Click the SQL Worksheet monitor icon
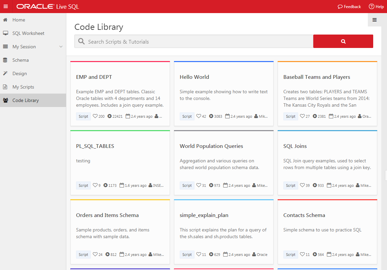This screenshot has width=387, height=270. 5,33
